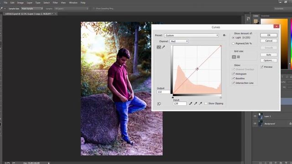Open the Sample Size dropdown
This screenshot has width=292, height=164.
(32, 9)
